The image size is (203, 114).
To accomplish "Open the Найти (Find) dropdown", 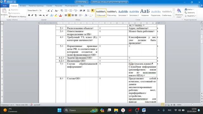I will coord(189,9).
